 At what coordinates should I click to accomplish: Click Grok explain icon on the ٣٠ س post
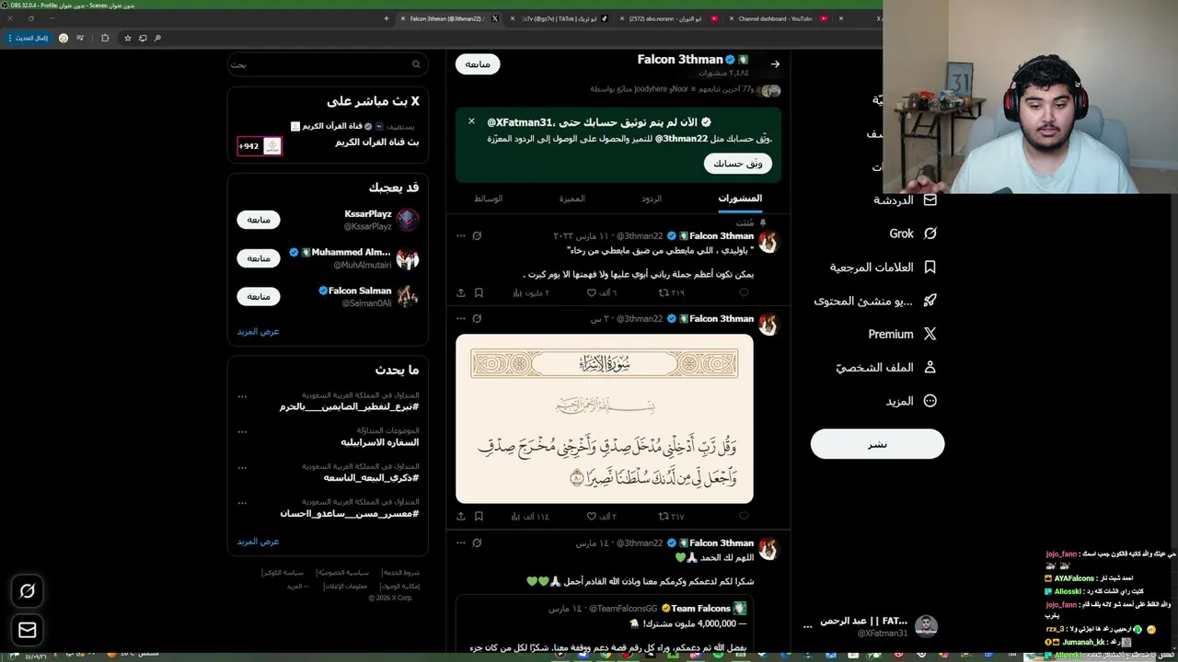pos(477,319)
